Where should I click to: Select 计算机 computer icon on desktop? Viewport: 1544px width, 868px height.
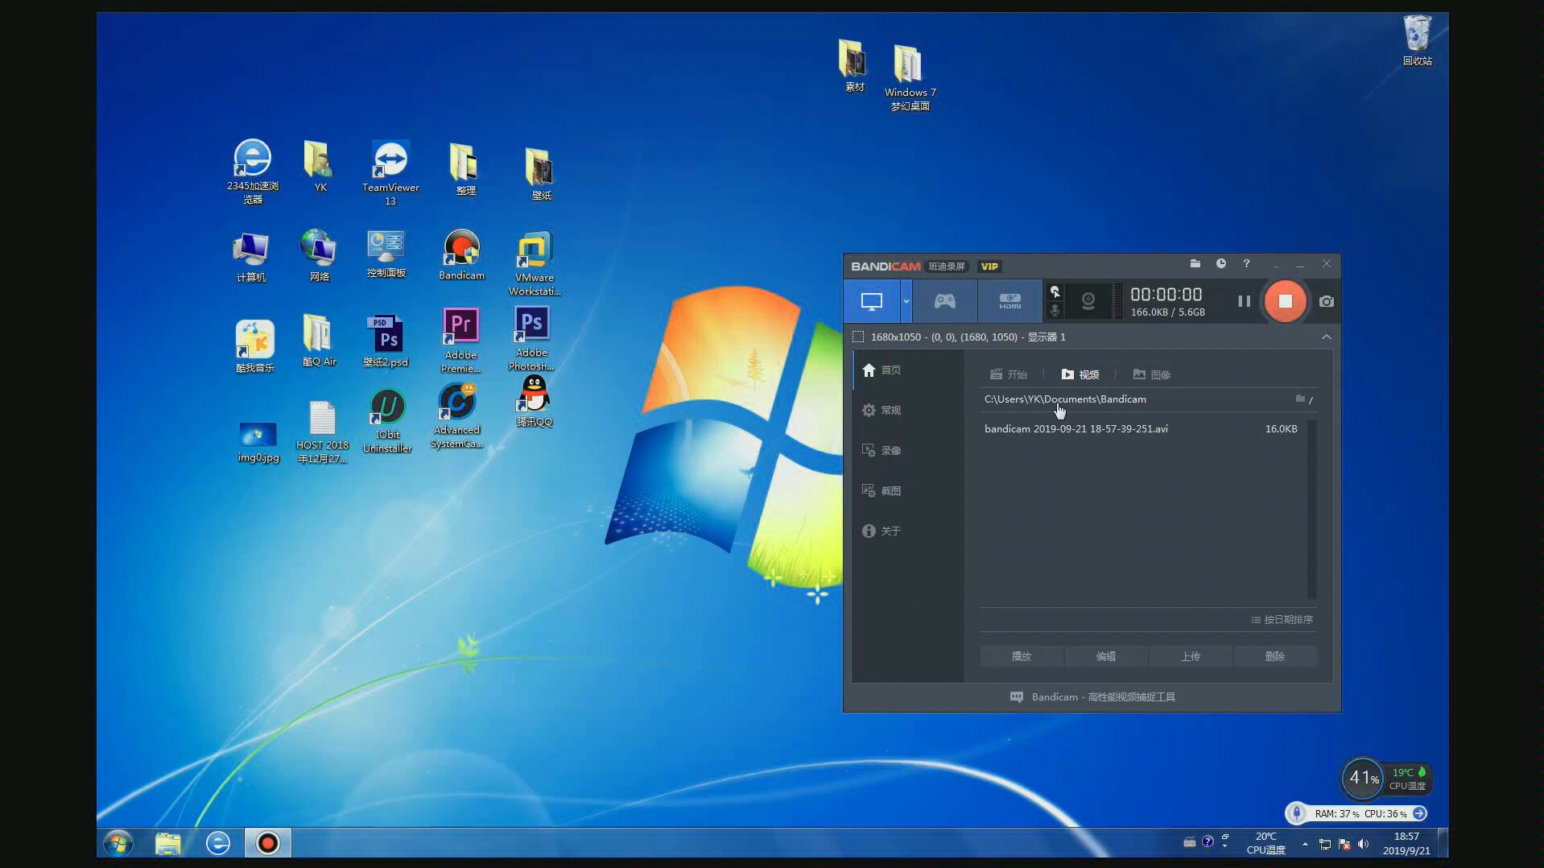251,258
